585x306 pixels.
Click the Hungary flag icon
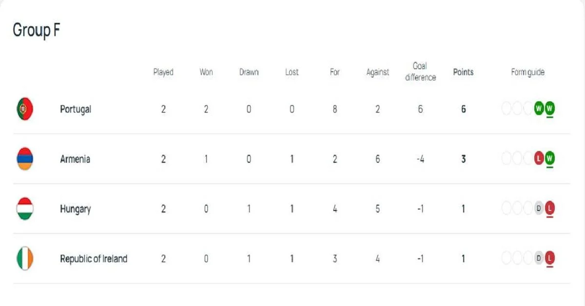[x=24, y=209]
